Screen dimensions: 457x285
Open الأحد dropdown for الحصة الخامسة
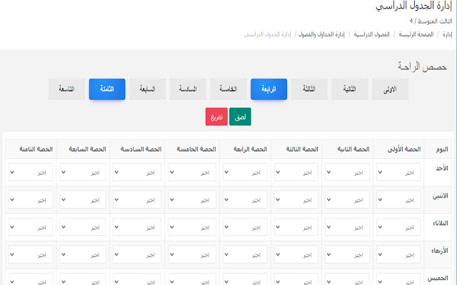pyautogui.click(x=192, y=172)
